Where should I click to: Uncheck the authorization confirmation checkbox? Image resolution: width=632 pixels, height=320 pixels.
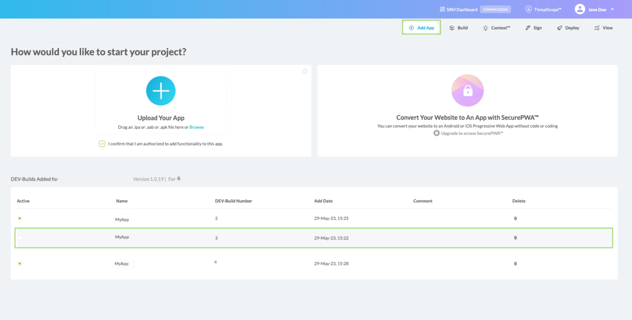(x=102, y=144)
